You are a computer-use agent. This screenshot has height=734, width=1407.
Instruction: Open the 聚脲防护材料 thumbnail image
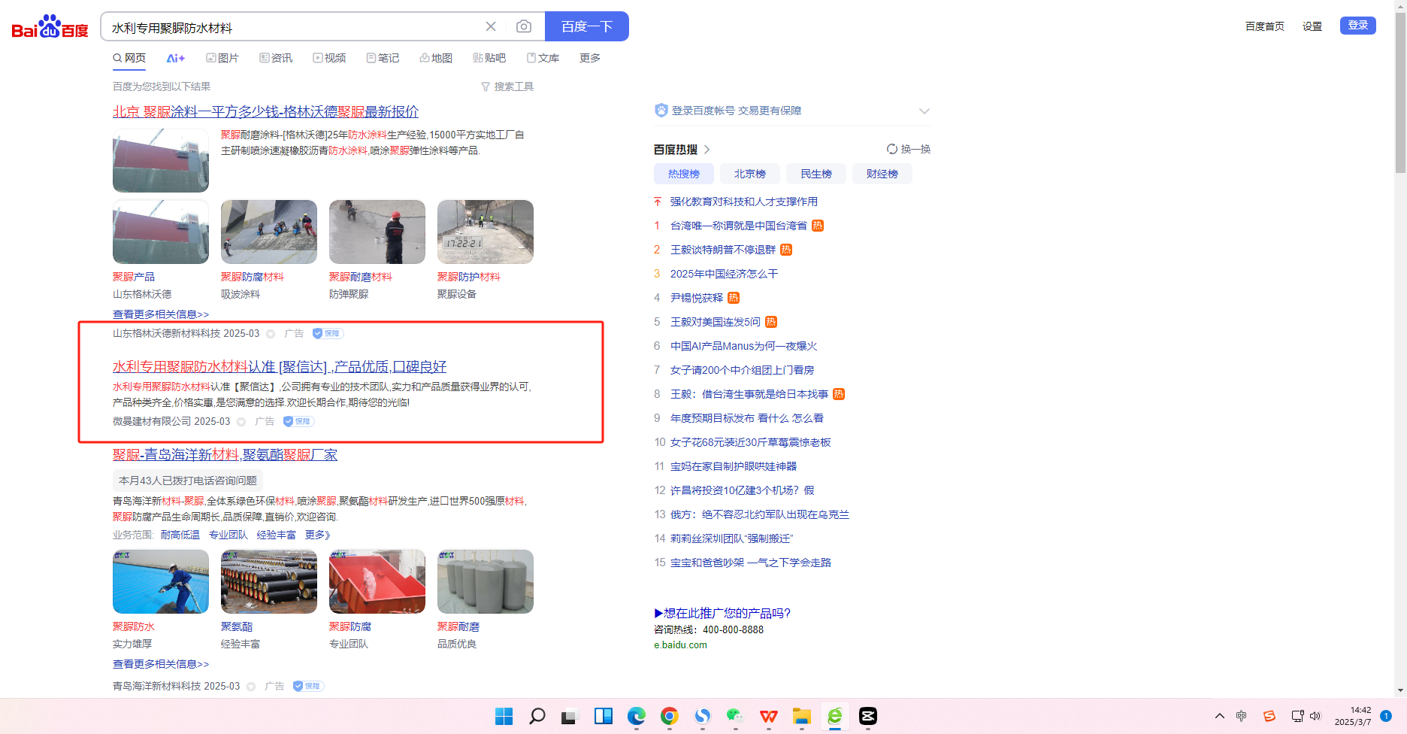click(x=486, y=232)
